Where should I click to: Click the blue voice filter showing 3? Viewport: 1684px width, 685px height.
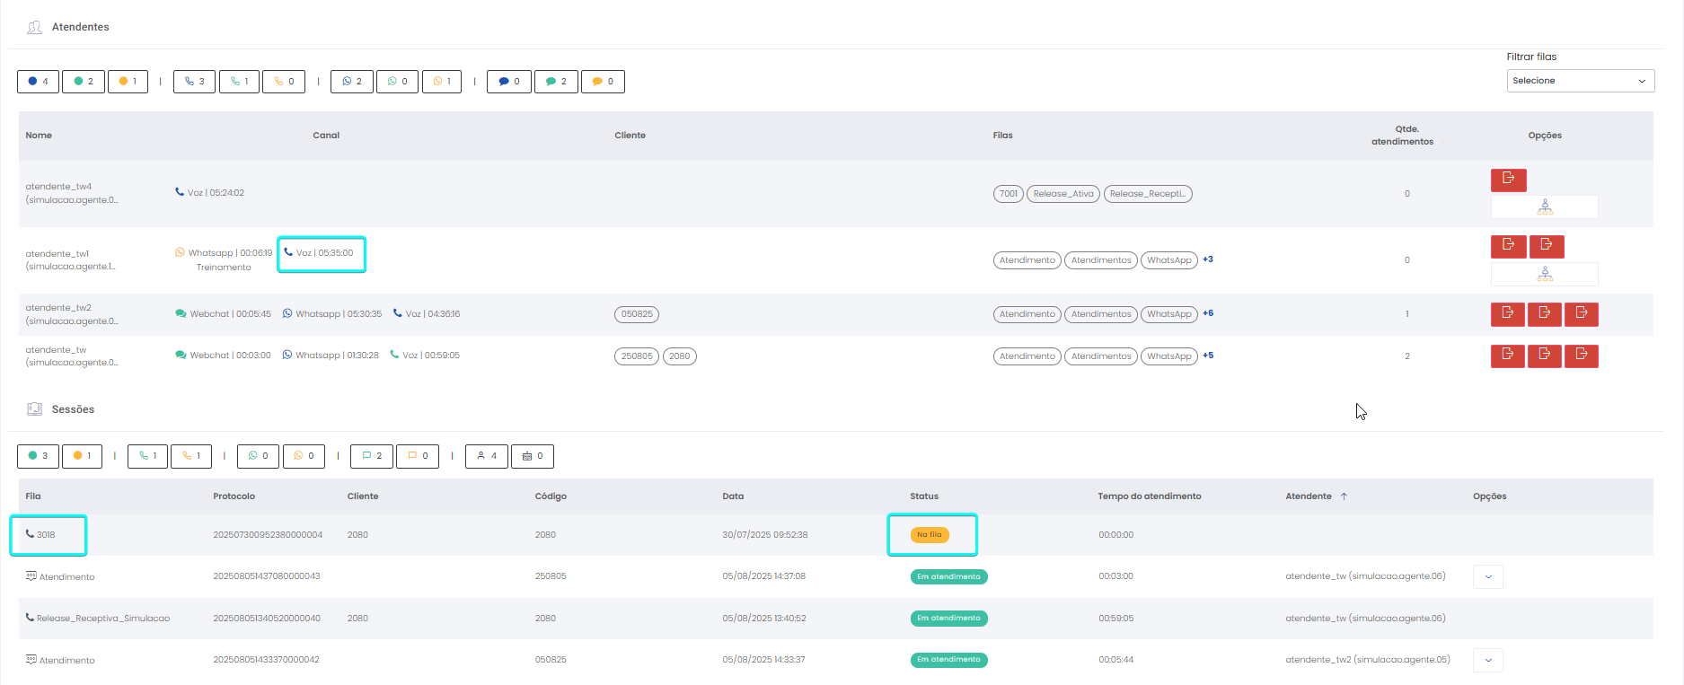(194, 82)
